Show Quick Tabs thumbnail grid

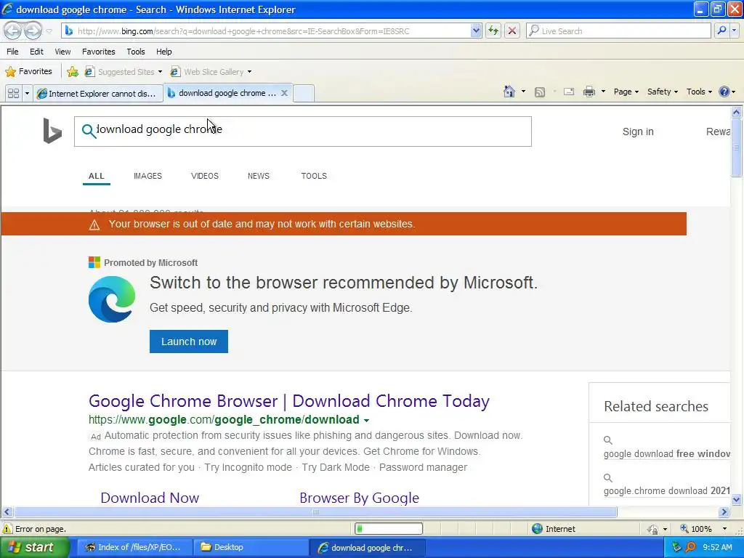tap(13, 93)
